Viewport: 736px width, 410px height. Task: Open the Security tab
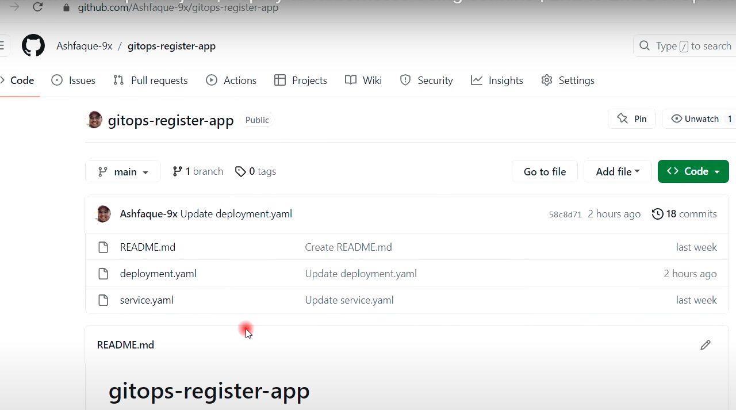tap(427, 81)
